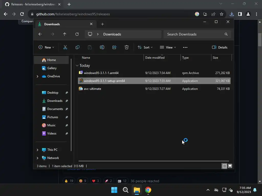Click Chrome icon in taskbar

pyautogui.click(x=148, y=190)
